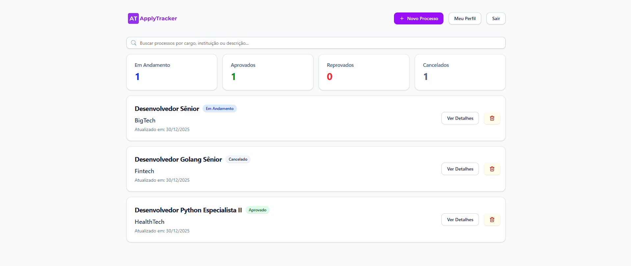Open Meu Perfil page
The width and height of the screenshot is (631, 266).
click(x=464, y=18)
